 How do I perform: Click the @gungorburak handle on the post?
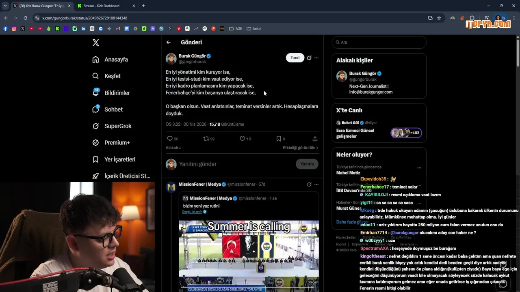[x=192, y=62]
